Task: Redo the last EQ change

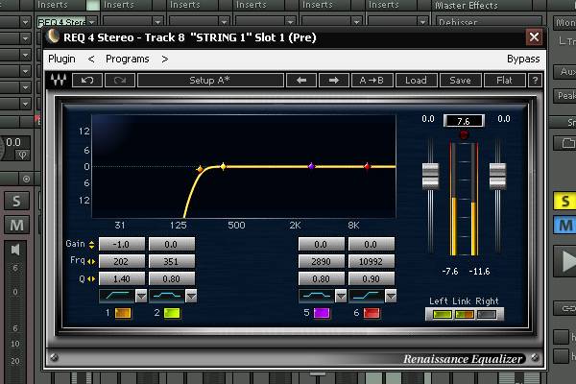Action: [120, 80]
